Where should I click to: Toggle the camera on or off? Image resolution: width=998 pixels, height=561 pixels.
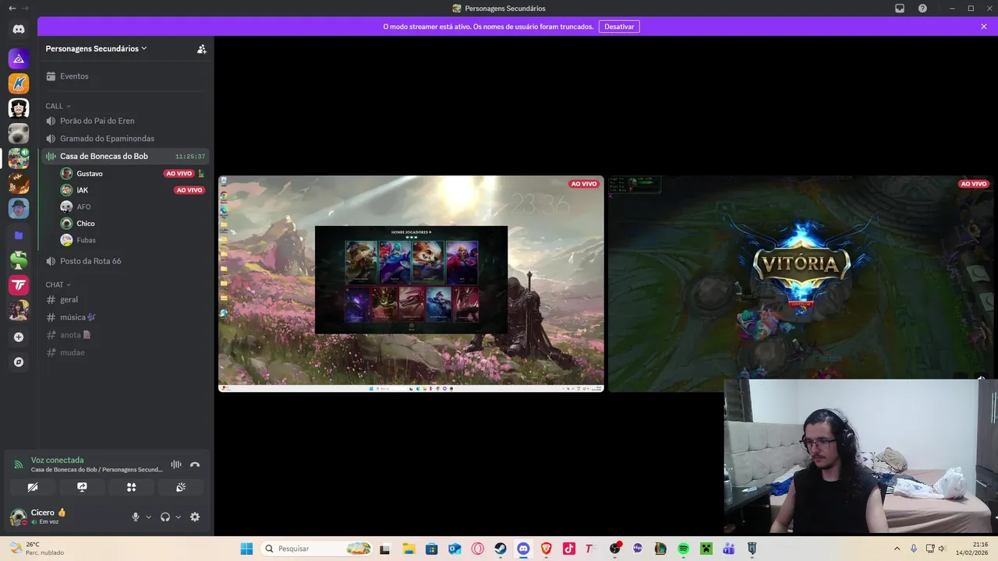pyautogui.click(x=32, y=487)
